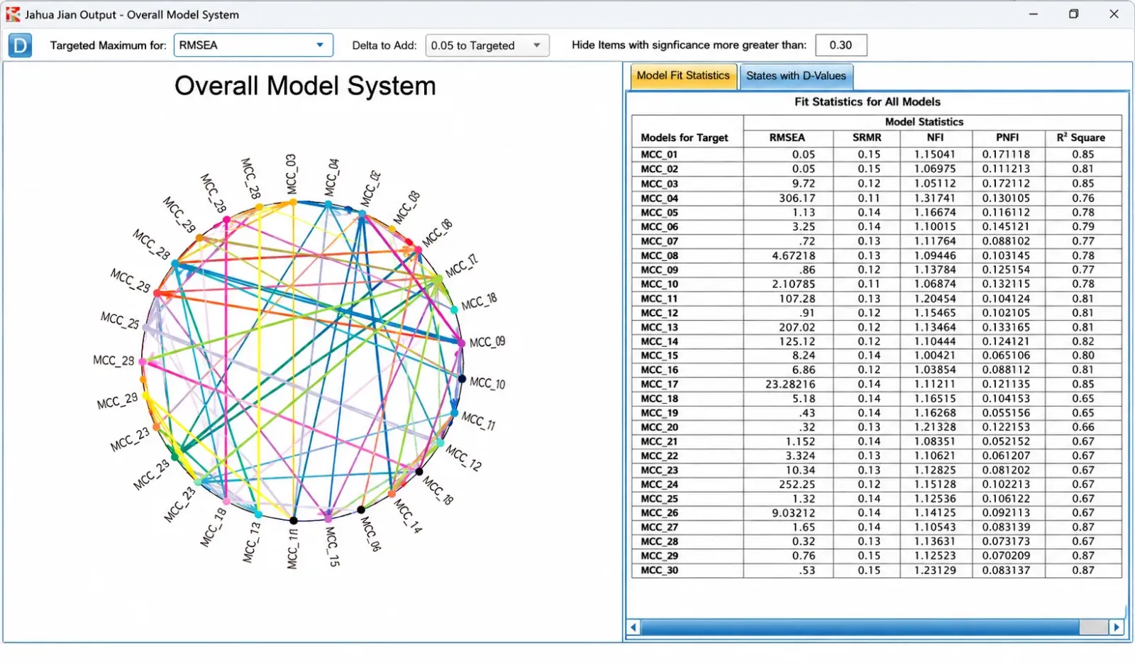Click the MCC_09 node label in diagram

[x=487, y=342]
